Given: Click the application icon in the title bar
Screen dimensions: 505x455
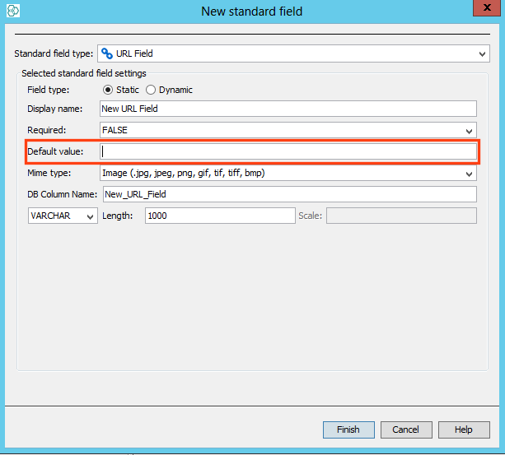Looking at the screenshot, I should [12, 12].
